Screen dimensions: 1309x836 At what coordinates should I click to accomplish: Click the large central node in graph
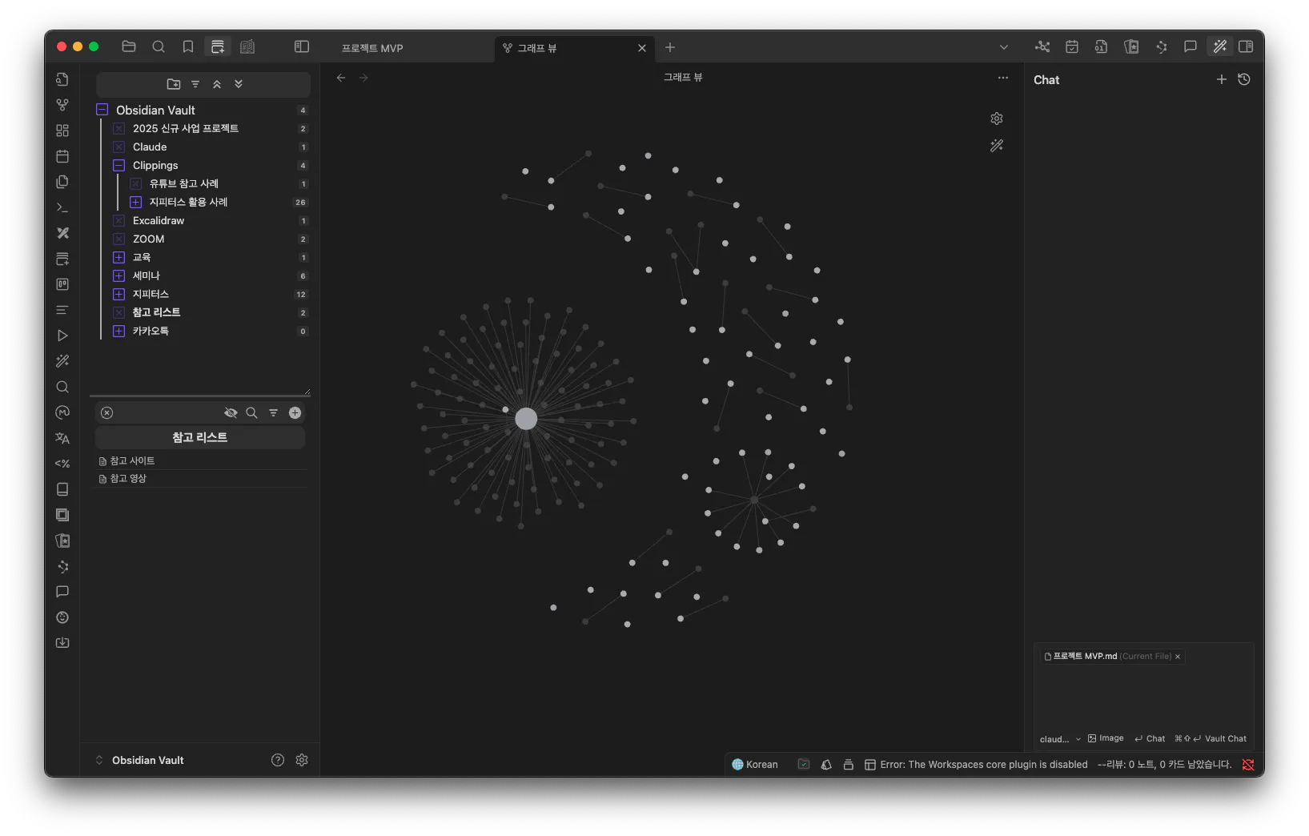[526, 419]
